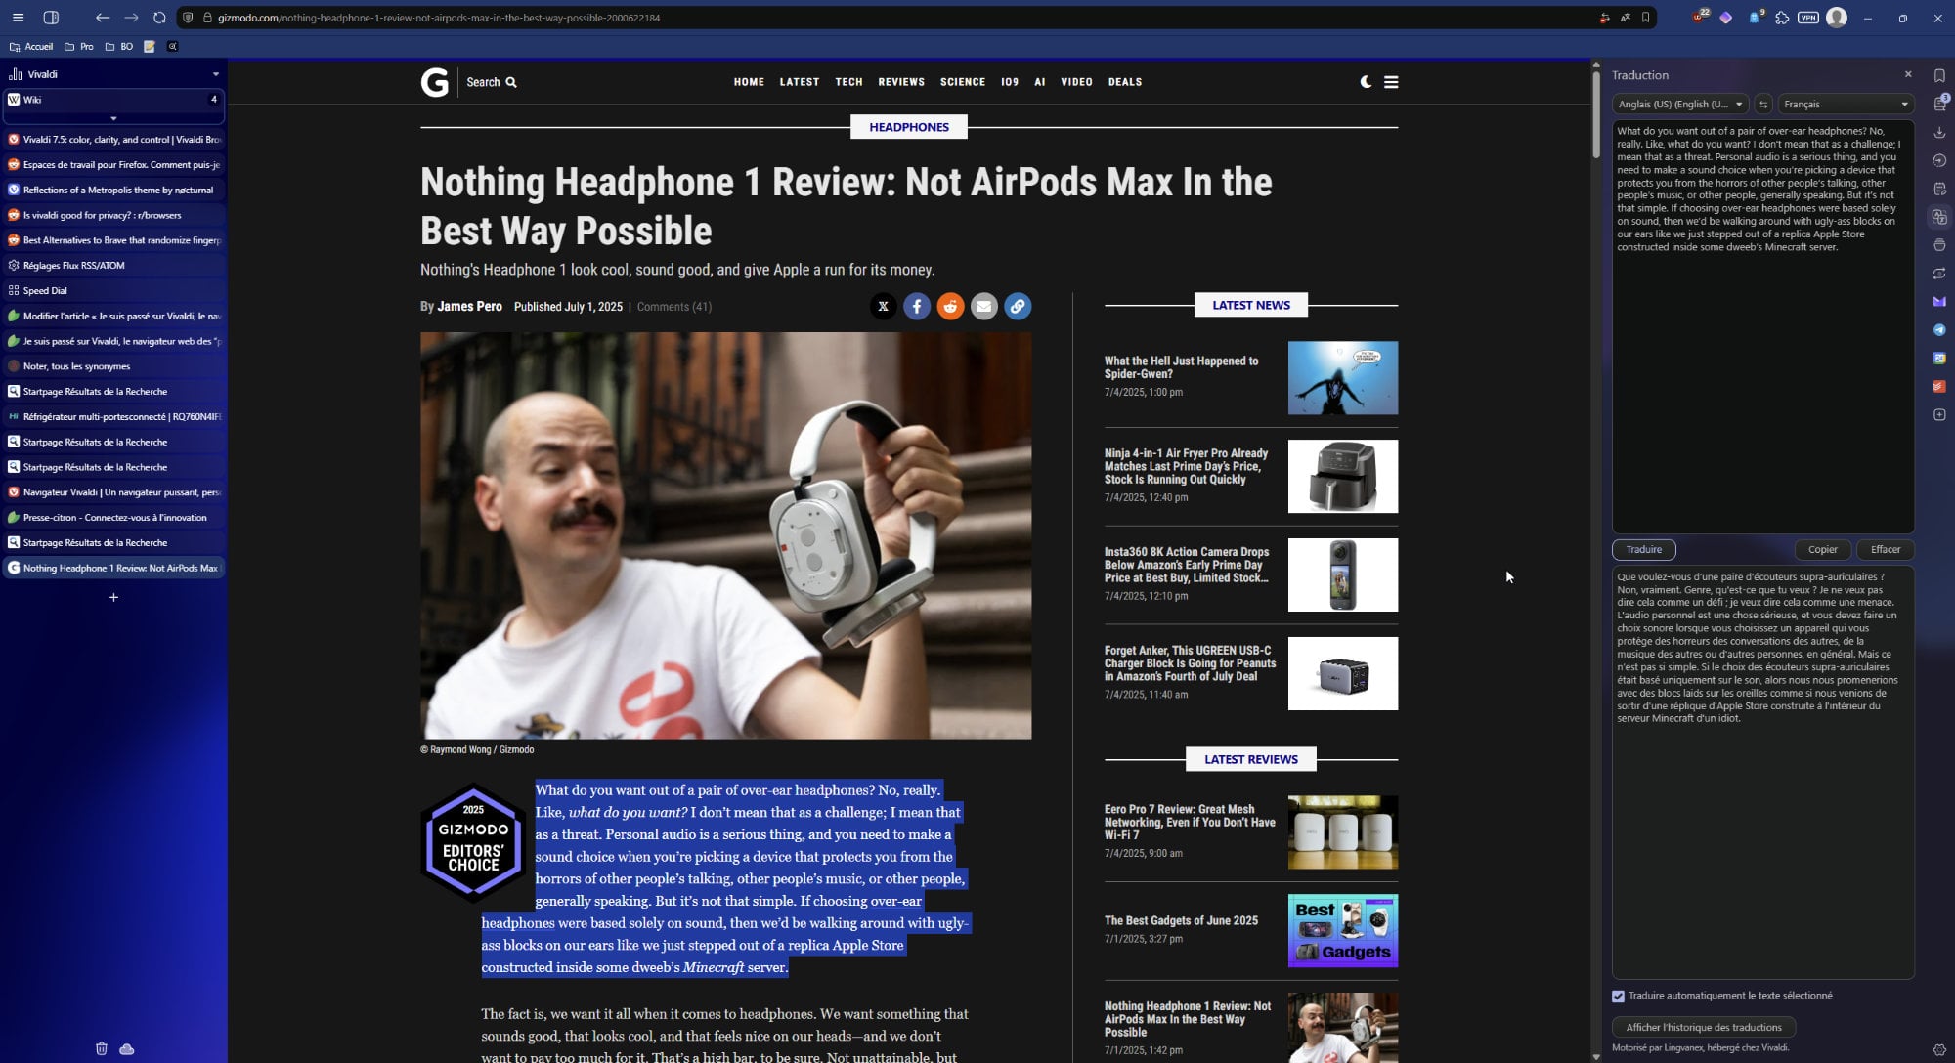Open the Notes panel
Image resolution: width=1955 pixels, height=1063 pixels.
[x=1939, y=189]
